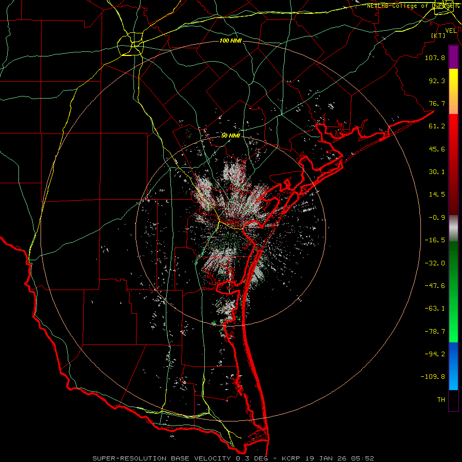Click the TH legend label
The image size is (462, 462).
pos(441,400)
